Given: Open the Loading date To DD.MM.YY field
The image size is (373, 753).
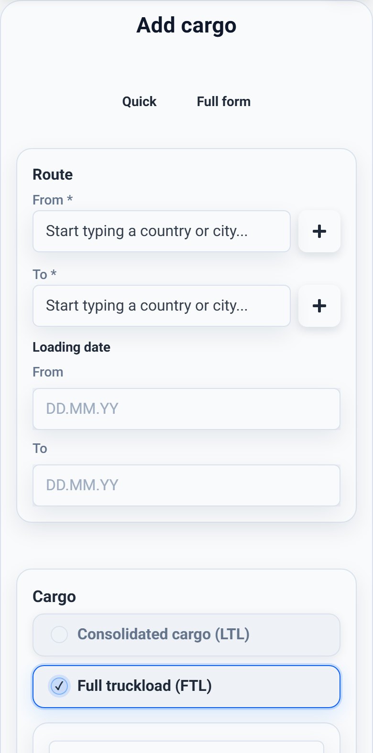Looking at the screenshot, I should (x=186, y=485).
